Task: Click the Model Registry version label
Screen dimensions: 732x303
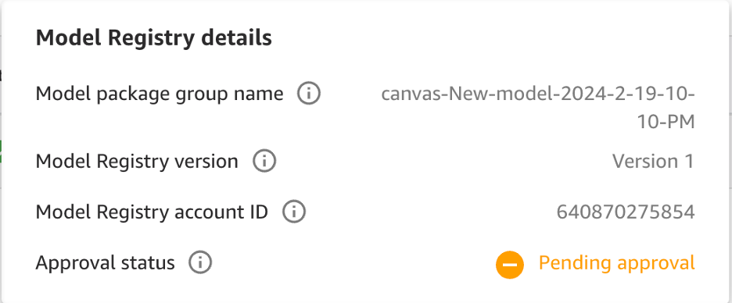Action: pos(137,162)
